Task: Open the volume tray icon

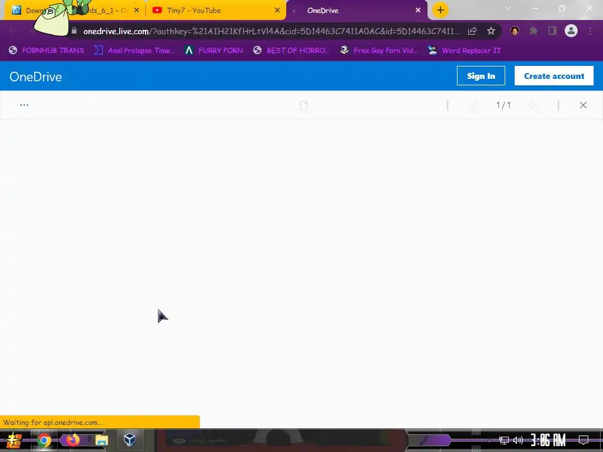Action: 518,440
